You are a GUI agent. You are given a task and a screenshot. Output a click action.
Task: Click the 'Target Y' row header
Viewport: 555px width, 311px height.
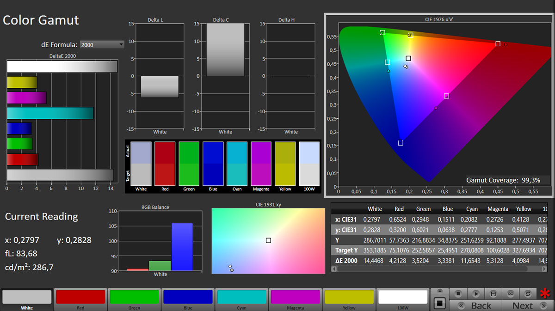(x=346, y=250)
